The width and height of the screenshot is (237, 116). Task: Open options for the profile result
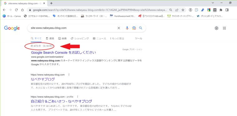coord(78,97)
